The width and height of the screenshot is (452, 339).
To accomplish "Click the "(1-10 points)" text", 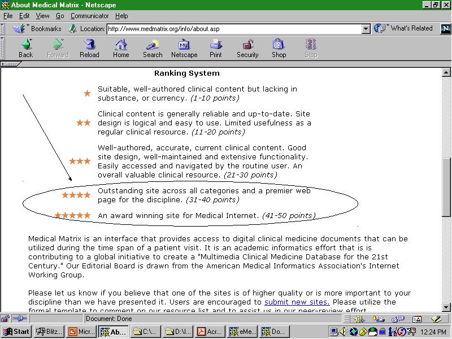I will (x=215, y=98).
